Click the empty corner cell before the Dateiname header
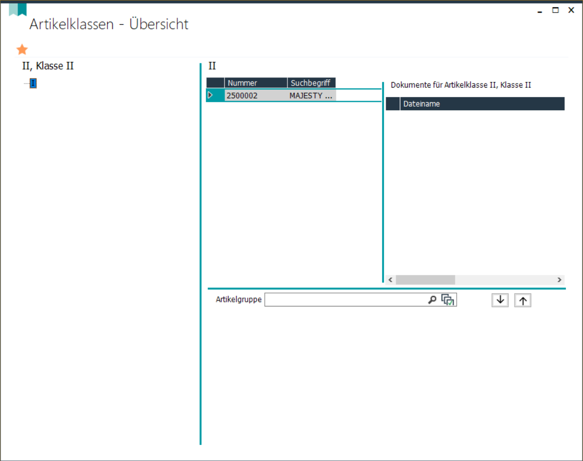Image resolution: width=583 pixels, height=461 pixels. pyautogui.click(x=393, y=104)
